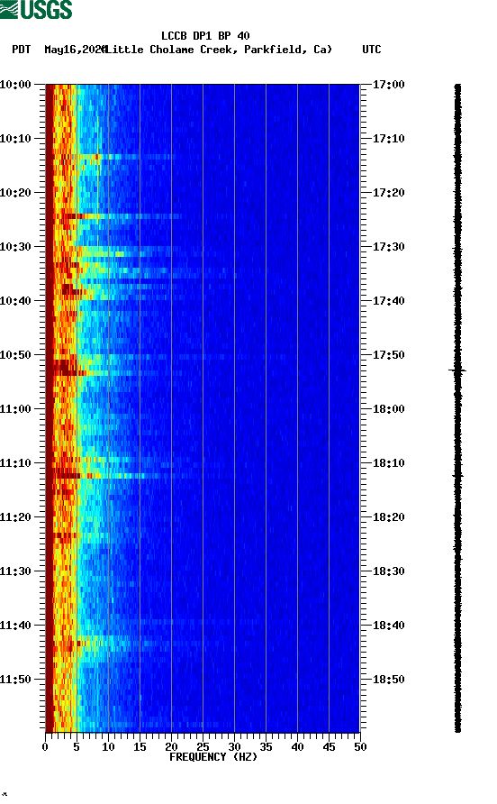Click the 0 Hz frequency axis label
The image size is (497, 804).
[46, 747]
